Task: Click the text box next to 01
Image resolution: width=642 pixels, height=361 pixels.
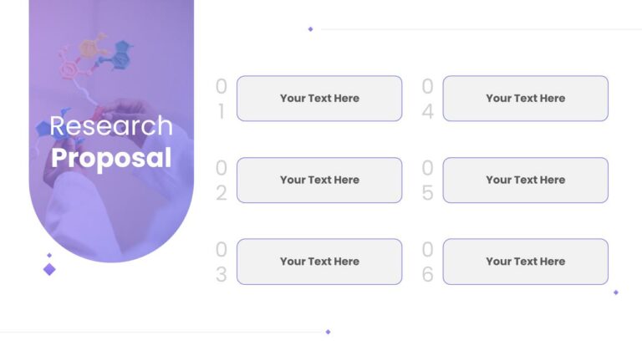Action: point(319,99)
